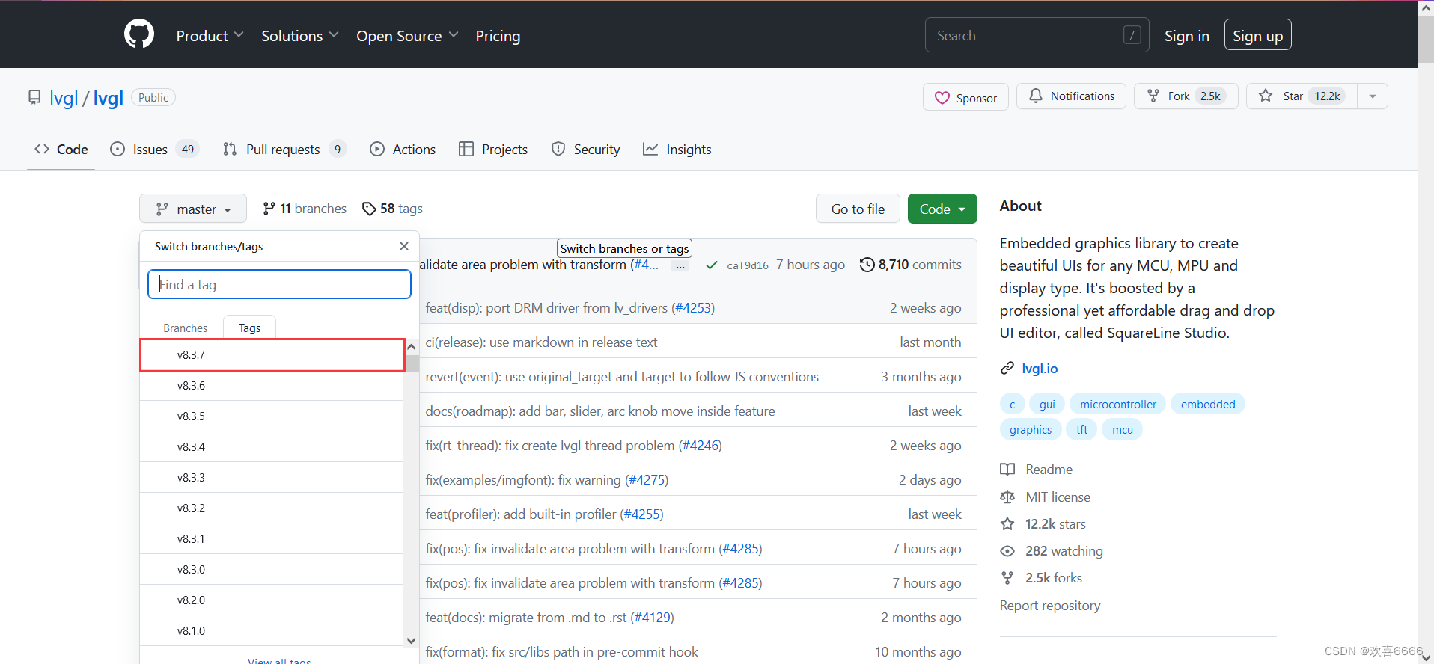Click the repository book icon
The image size is (1434, 664).
tap(34, 98)
